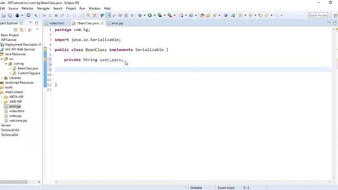Open the Project Explorer View Menu

click(37, 30)
